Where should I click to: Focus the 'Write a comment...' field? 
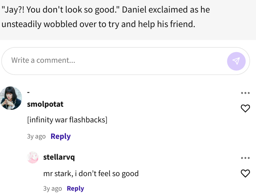click(x=114, y=60)
